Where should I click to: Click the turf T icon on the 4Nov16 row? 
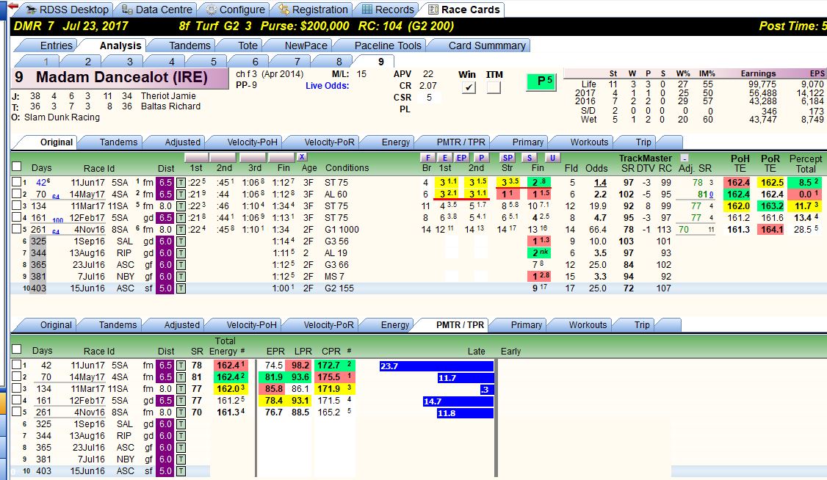point(181,229)
